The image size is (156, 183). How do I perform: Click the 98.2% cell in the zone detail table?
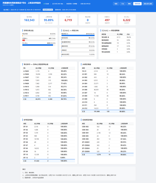129,37
